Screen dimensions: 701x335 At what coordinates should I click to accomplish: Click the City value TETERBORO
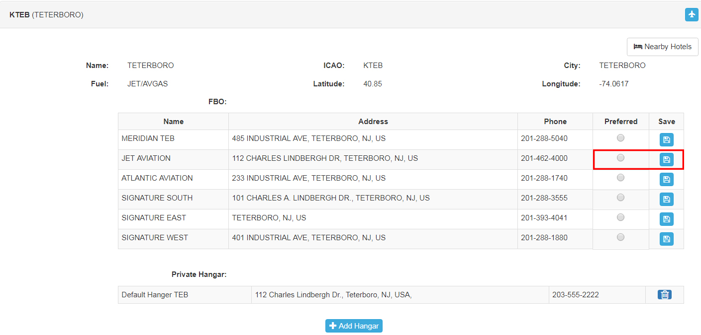pyautogui.click(x=622, y=66)
